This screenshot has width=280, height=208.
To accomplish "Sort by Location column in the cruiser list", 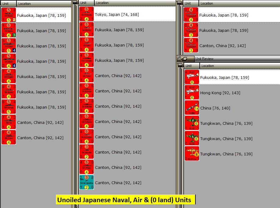I will (x=135, y=3).
